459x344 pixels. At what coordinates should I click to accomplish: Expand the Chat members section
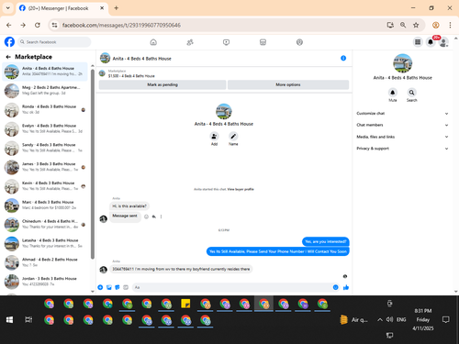(402, 125)
